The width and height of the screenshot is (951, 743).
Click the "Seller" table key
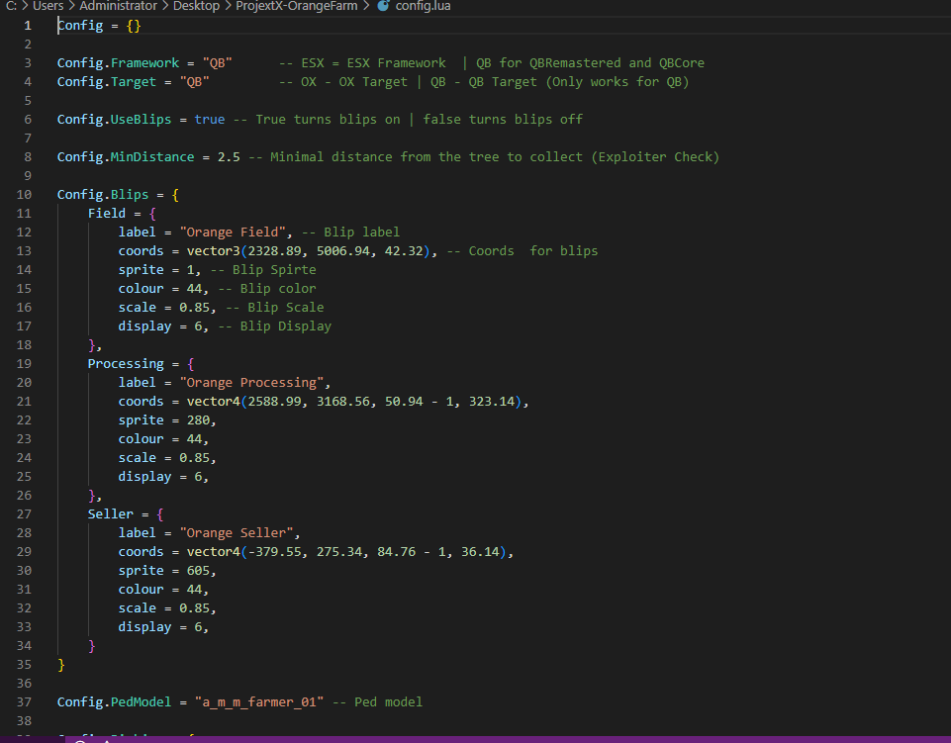coord(111,514)
